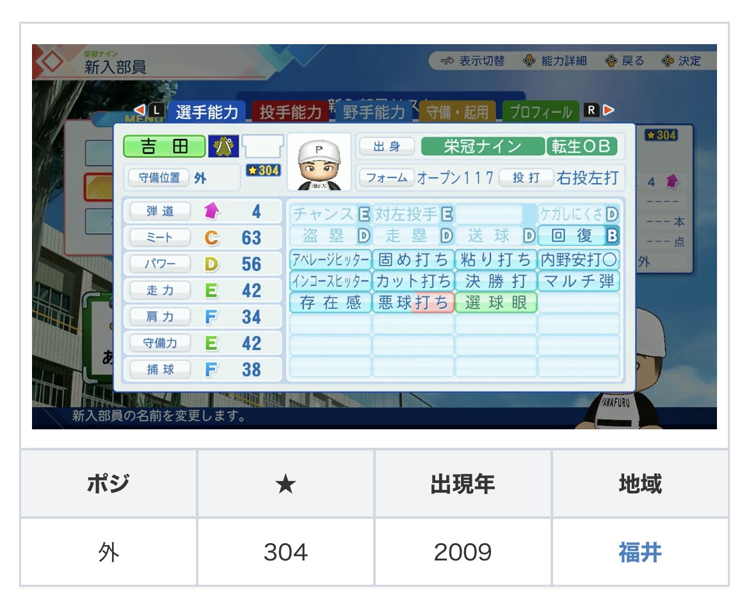The height and width of the screenshot is (611, 749).
Task: Click the 転生OB label
Action: pos(581,146)
